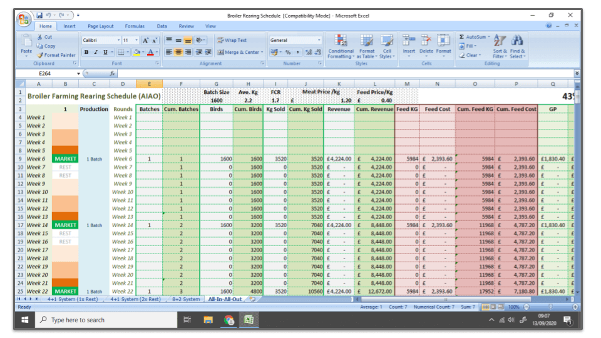Toggle Underline formatting
This screenshot has width=601, height=338.
(x=105, y=52)
